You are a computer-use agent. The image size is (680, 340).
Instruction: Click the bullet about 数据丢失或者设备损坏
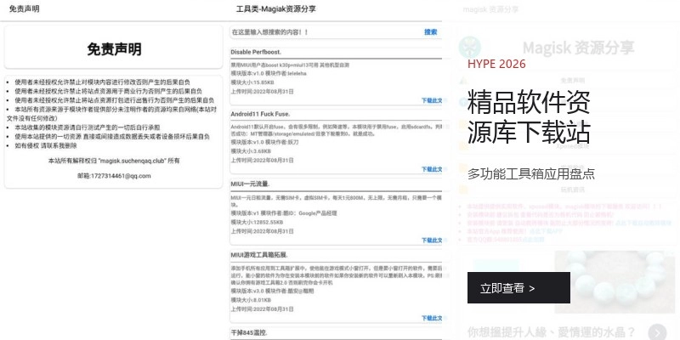[112, 137]
